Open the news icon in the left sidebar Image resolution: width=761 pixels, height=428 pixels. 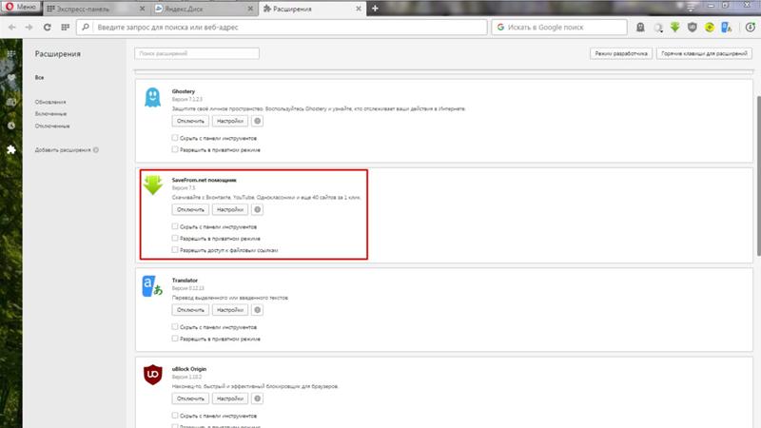11,102
